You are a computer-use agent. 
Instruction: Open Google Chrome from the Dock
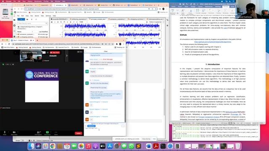tap(53, 146)
